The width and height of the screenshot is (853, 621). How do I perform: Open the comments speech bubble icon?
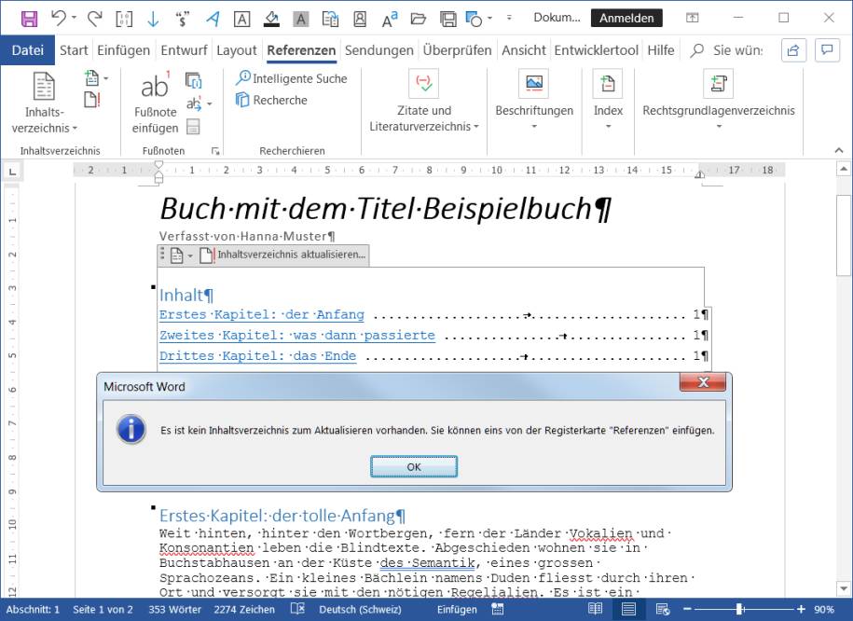pyautogui.click(x=826, y=50)
